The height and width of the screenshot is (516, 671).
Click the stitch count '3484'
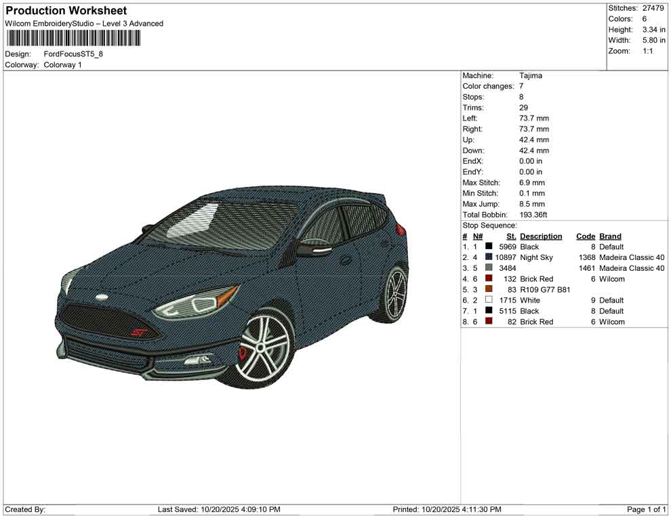[508, 268]
